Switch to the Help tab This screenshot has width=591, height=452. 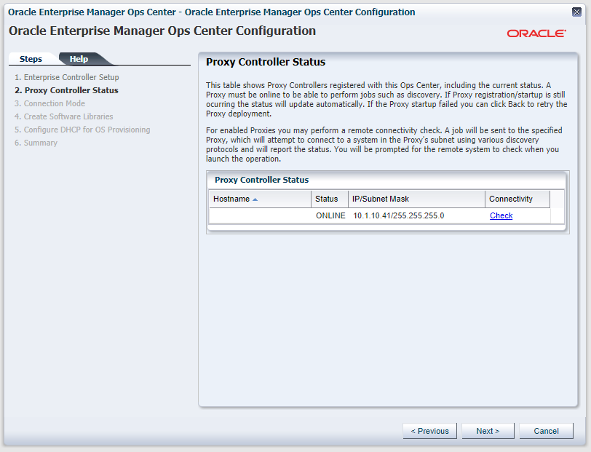pos(79,59)
